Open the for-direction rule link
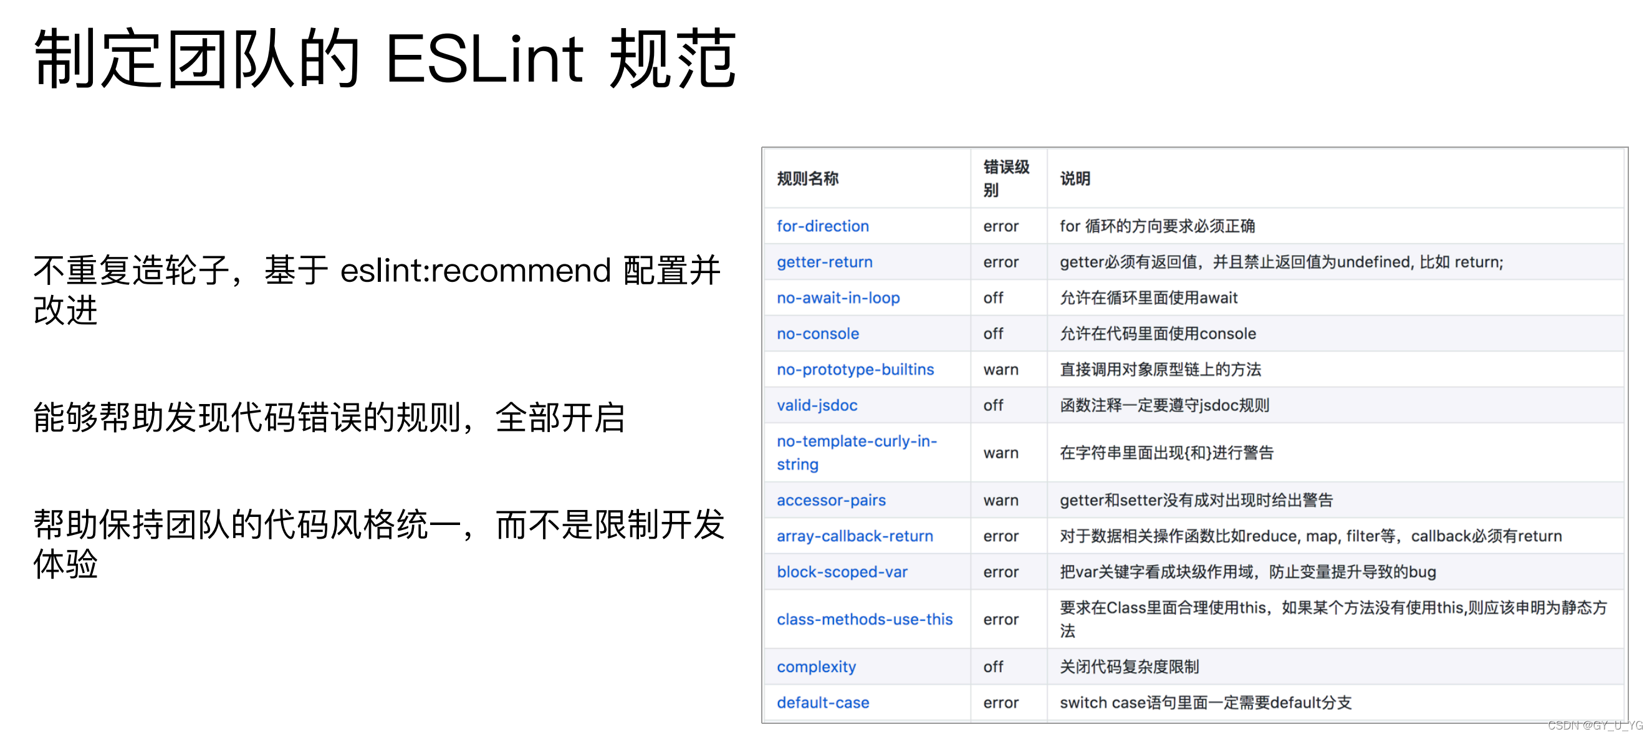This screenshot has height=737, width=1652. click(x=822, y=226)
